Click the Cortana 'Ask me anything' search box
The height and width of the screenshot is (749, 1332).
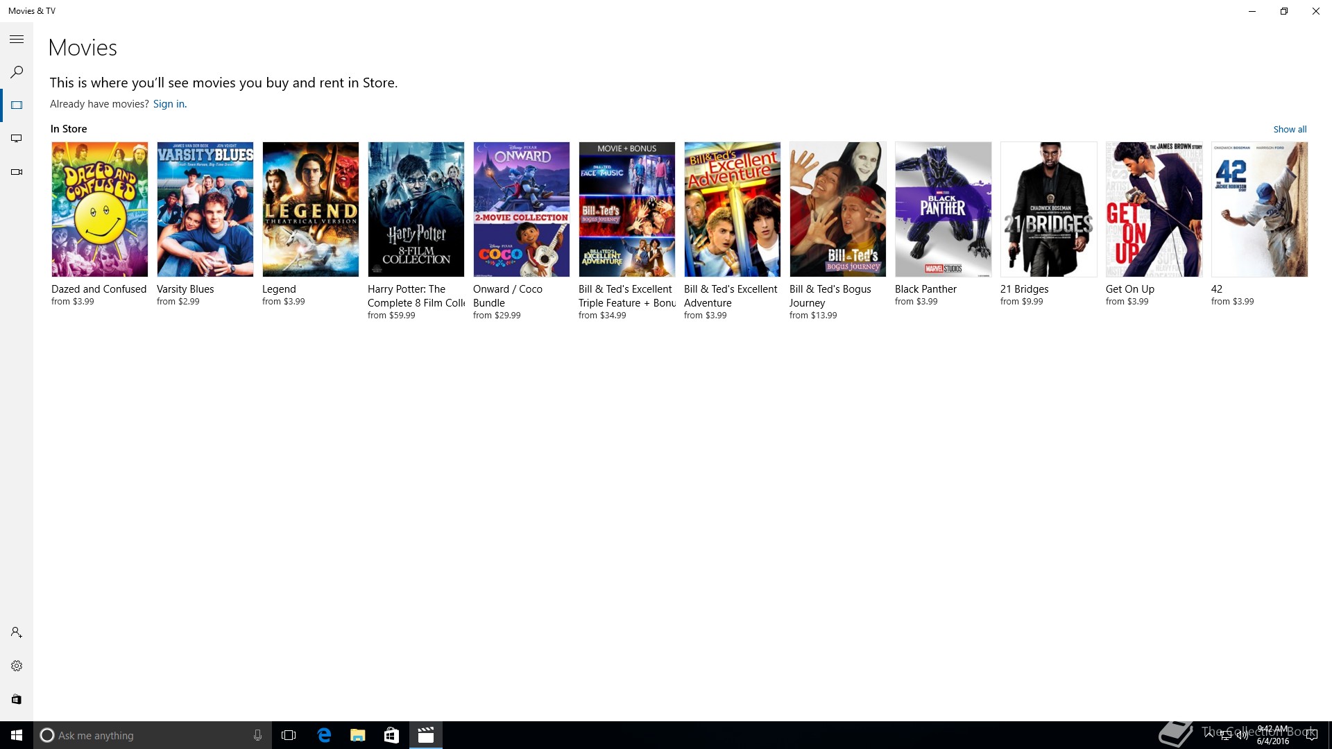pyautogui.click(x=152, y=735)
